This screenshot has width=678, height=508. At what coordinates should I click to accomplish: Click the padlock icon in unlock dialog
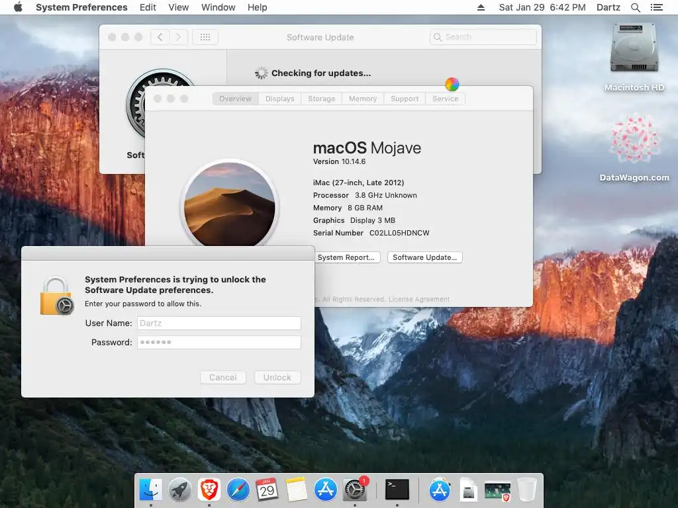coord(57,296)
